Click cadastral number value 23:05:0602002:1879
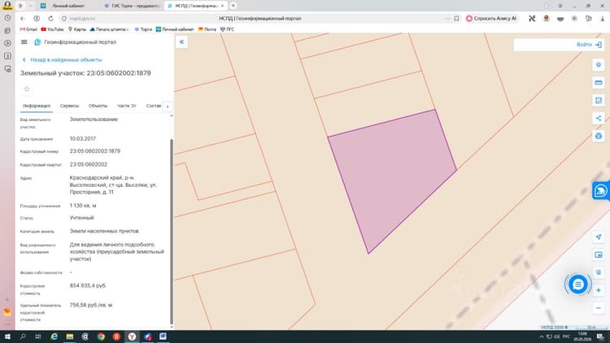This screenshot has height=343, width=610. click(x=95, y=151)
